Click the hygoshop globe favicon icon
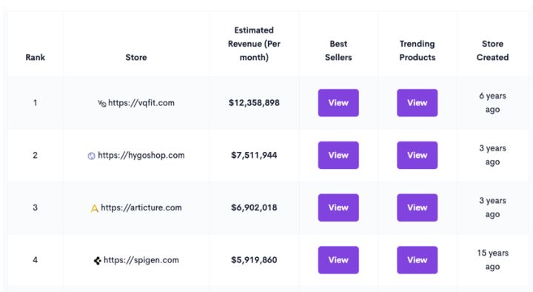The width and height of the screenshot is (533, 292). (92, 156)
